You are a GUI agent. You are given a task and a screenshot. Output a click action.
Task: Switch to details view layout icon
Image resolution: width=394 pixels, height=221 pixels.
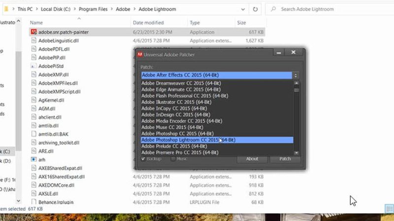(x=389, y=208)
